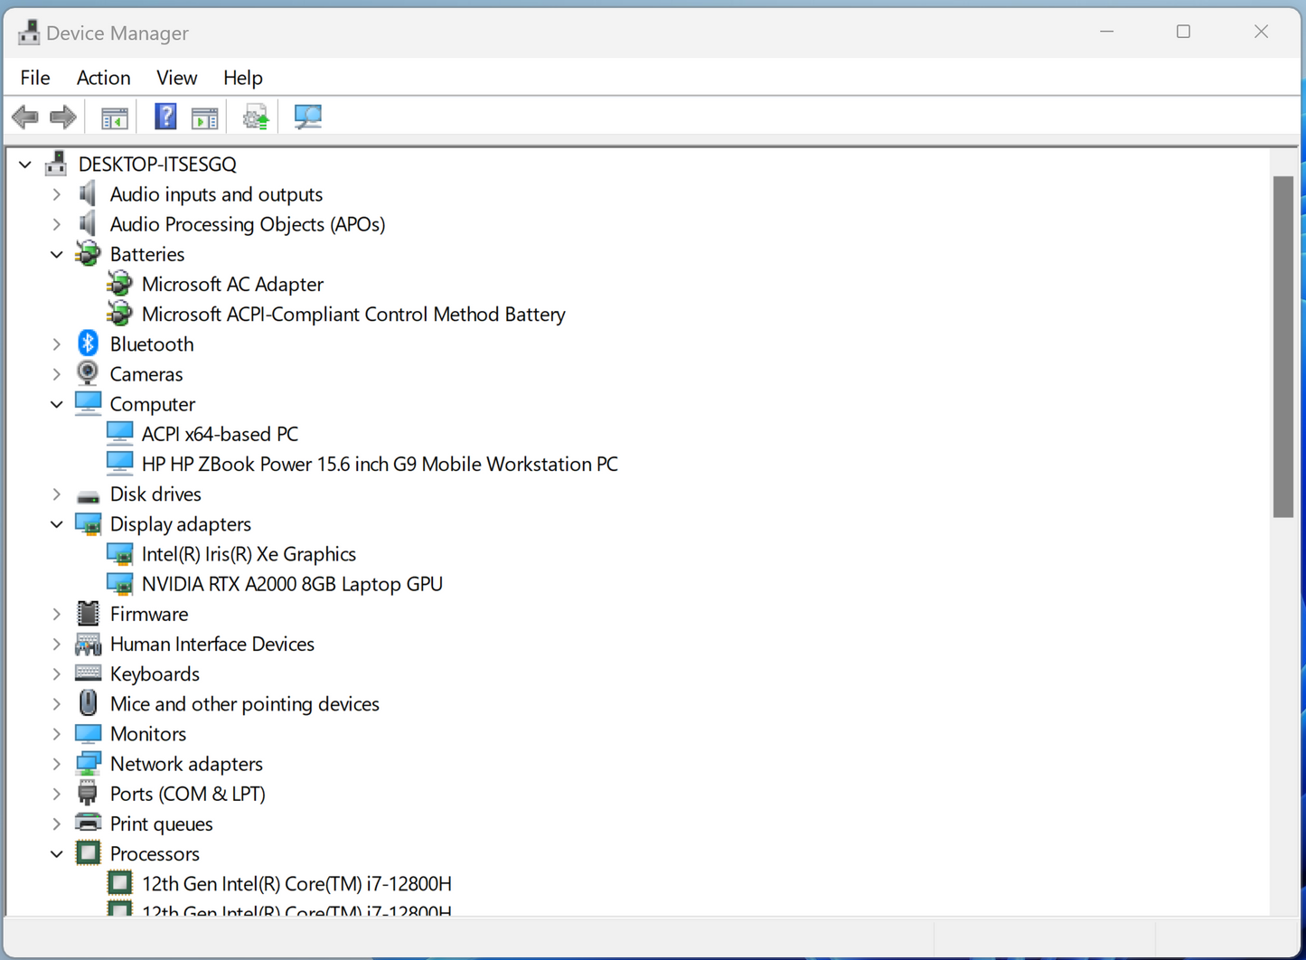Select HP ZBook Power 15.6 inch G9 entry
The height and width of the screenshot is (960, 1306).
click(380, 464)
